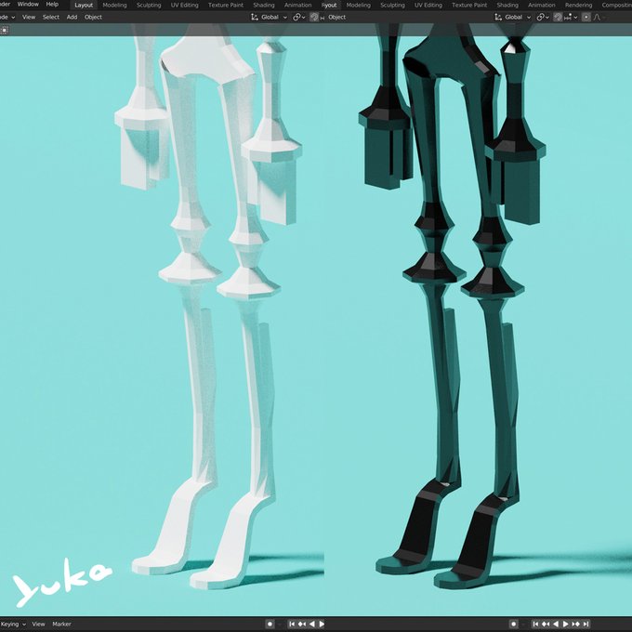The height and width of the screenshot is (632, 632).
Task: Click pivot point icon in dark-model window
Action: click(541, 17)
